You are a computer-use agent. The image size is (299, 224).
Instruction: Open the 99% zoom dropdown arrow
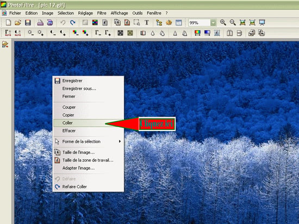pos(213,23)
